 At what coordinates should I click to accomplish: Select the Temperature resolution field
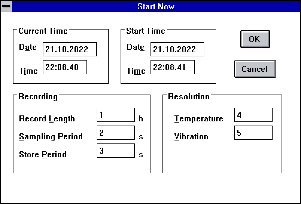(253, 115)
